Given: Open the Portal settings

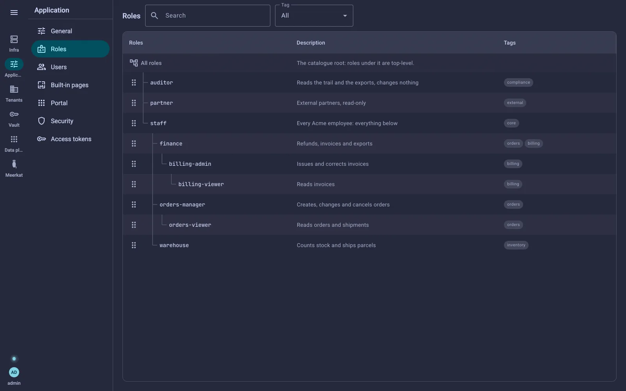Looking at the screenshot, I should (70, 103).
